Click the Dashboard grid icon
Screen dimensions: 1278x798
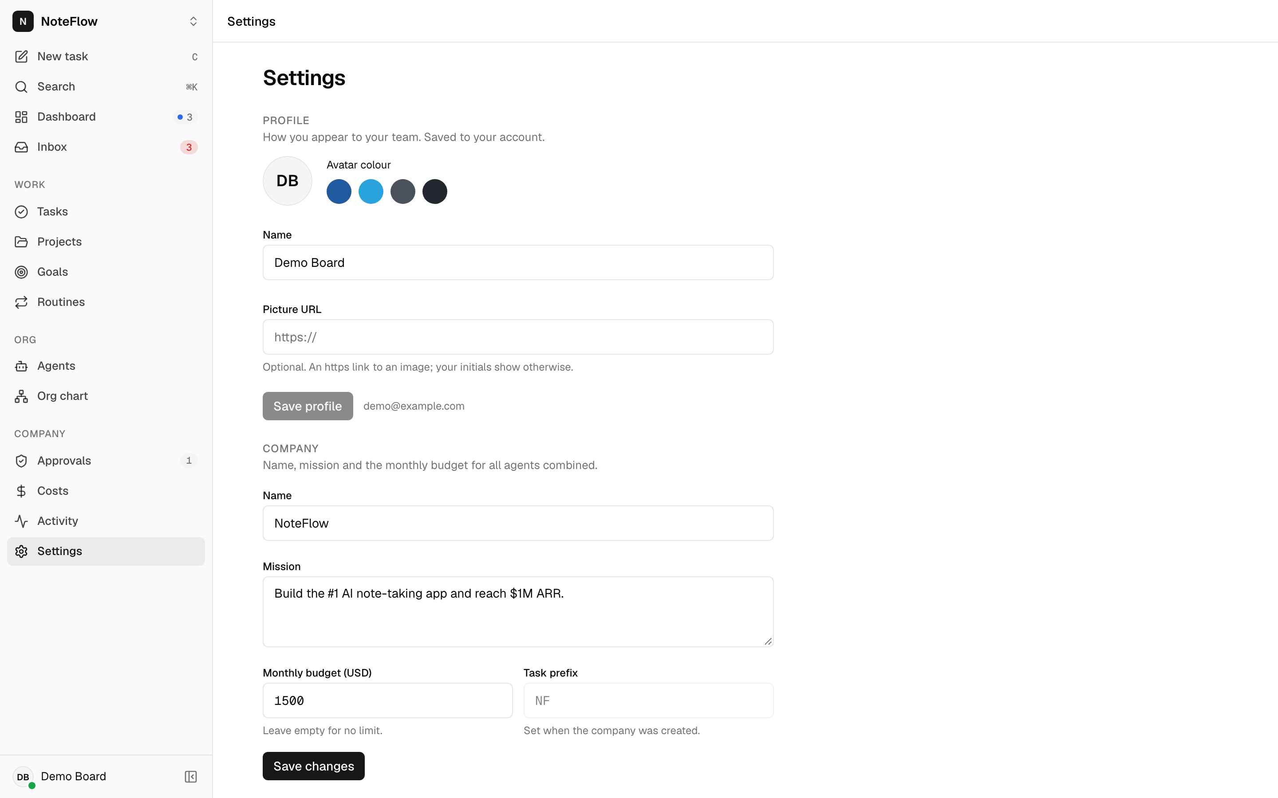click(21, 117)
